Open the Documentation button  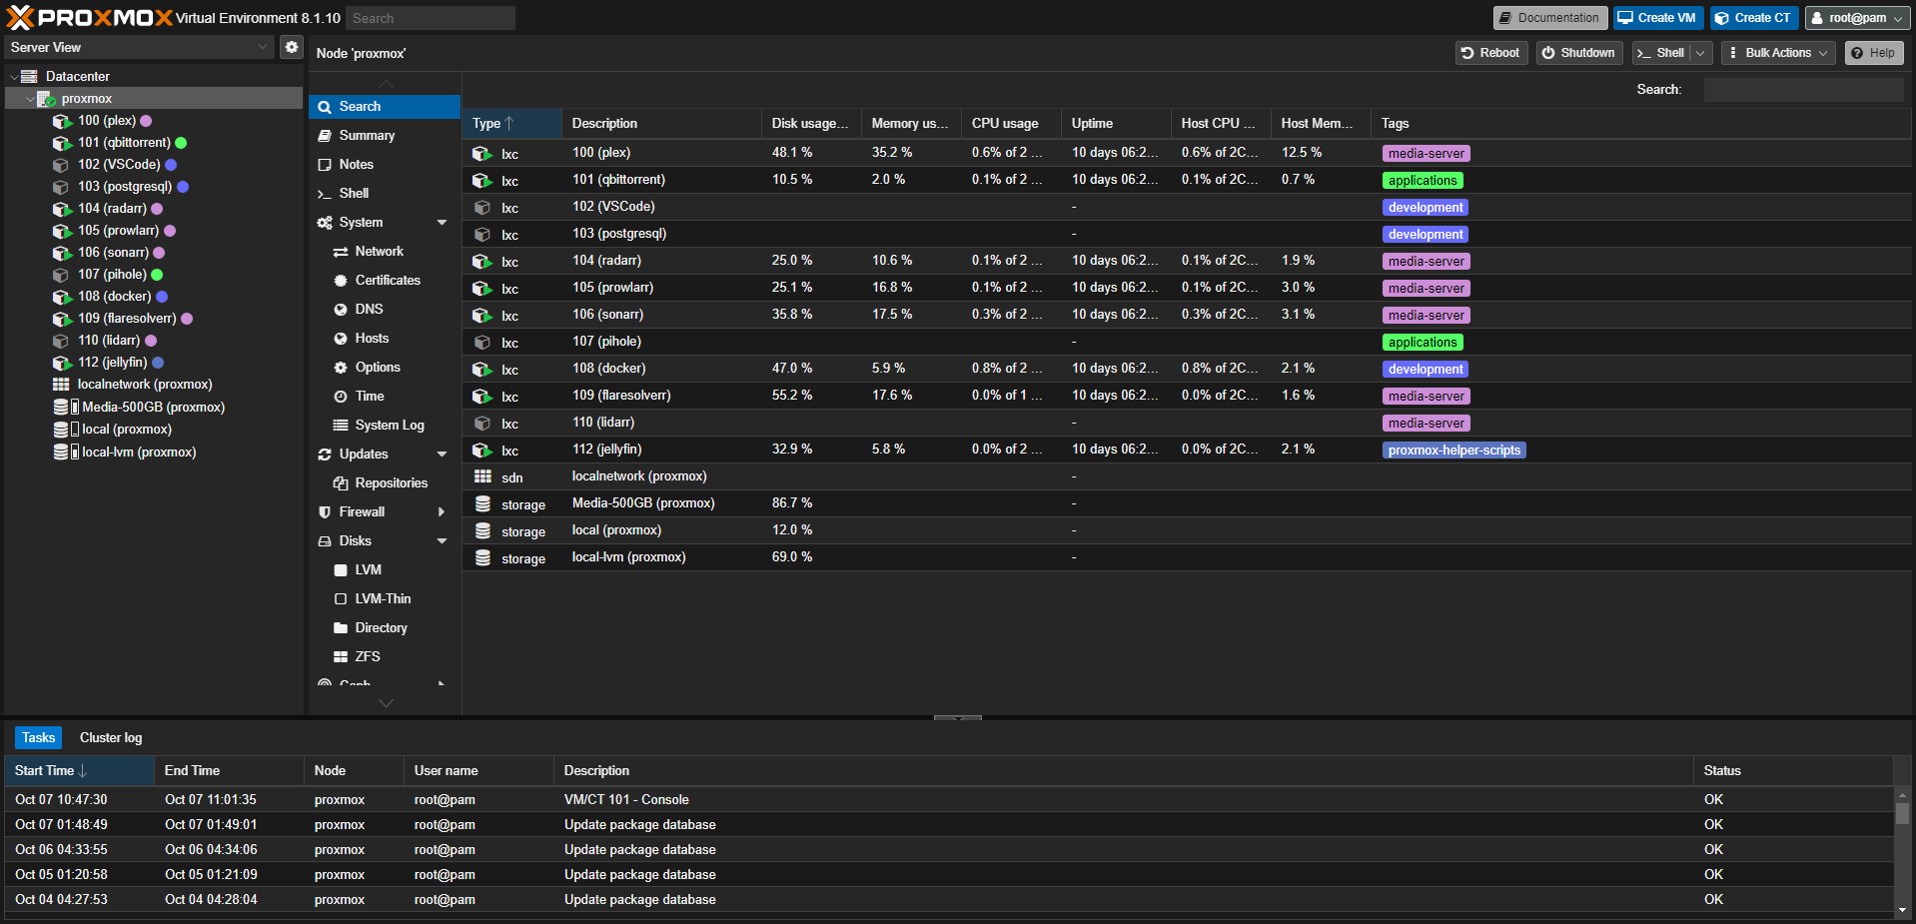click(x=1549, y=18)
